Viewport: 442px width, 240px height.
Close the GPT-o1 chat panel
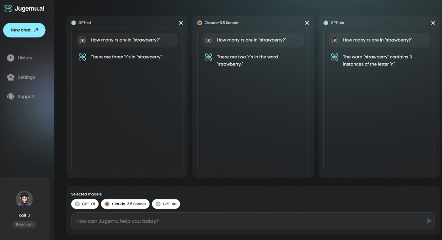point(181,23)
